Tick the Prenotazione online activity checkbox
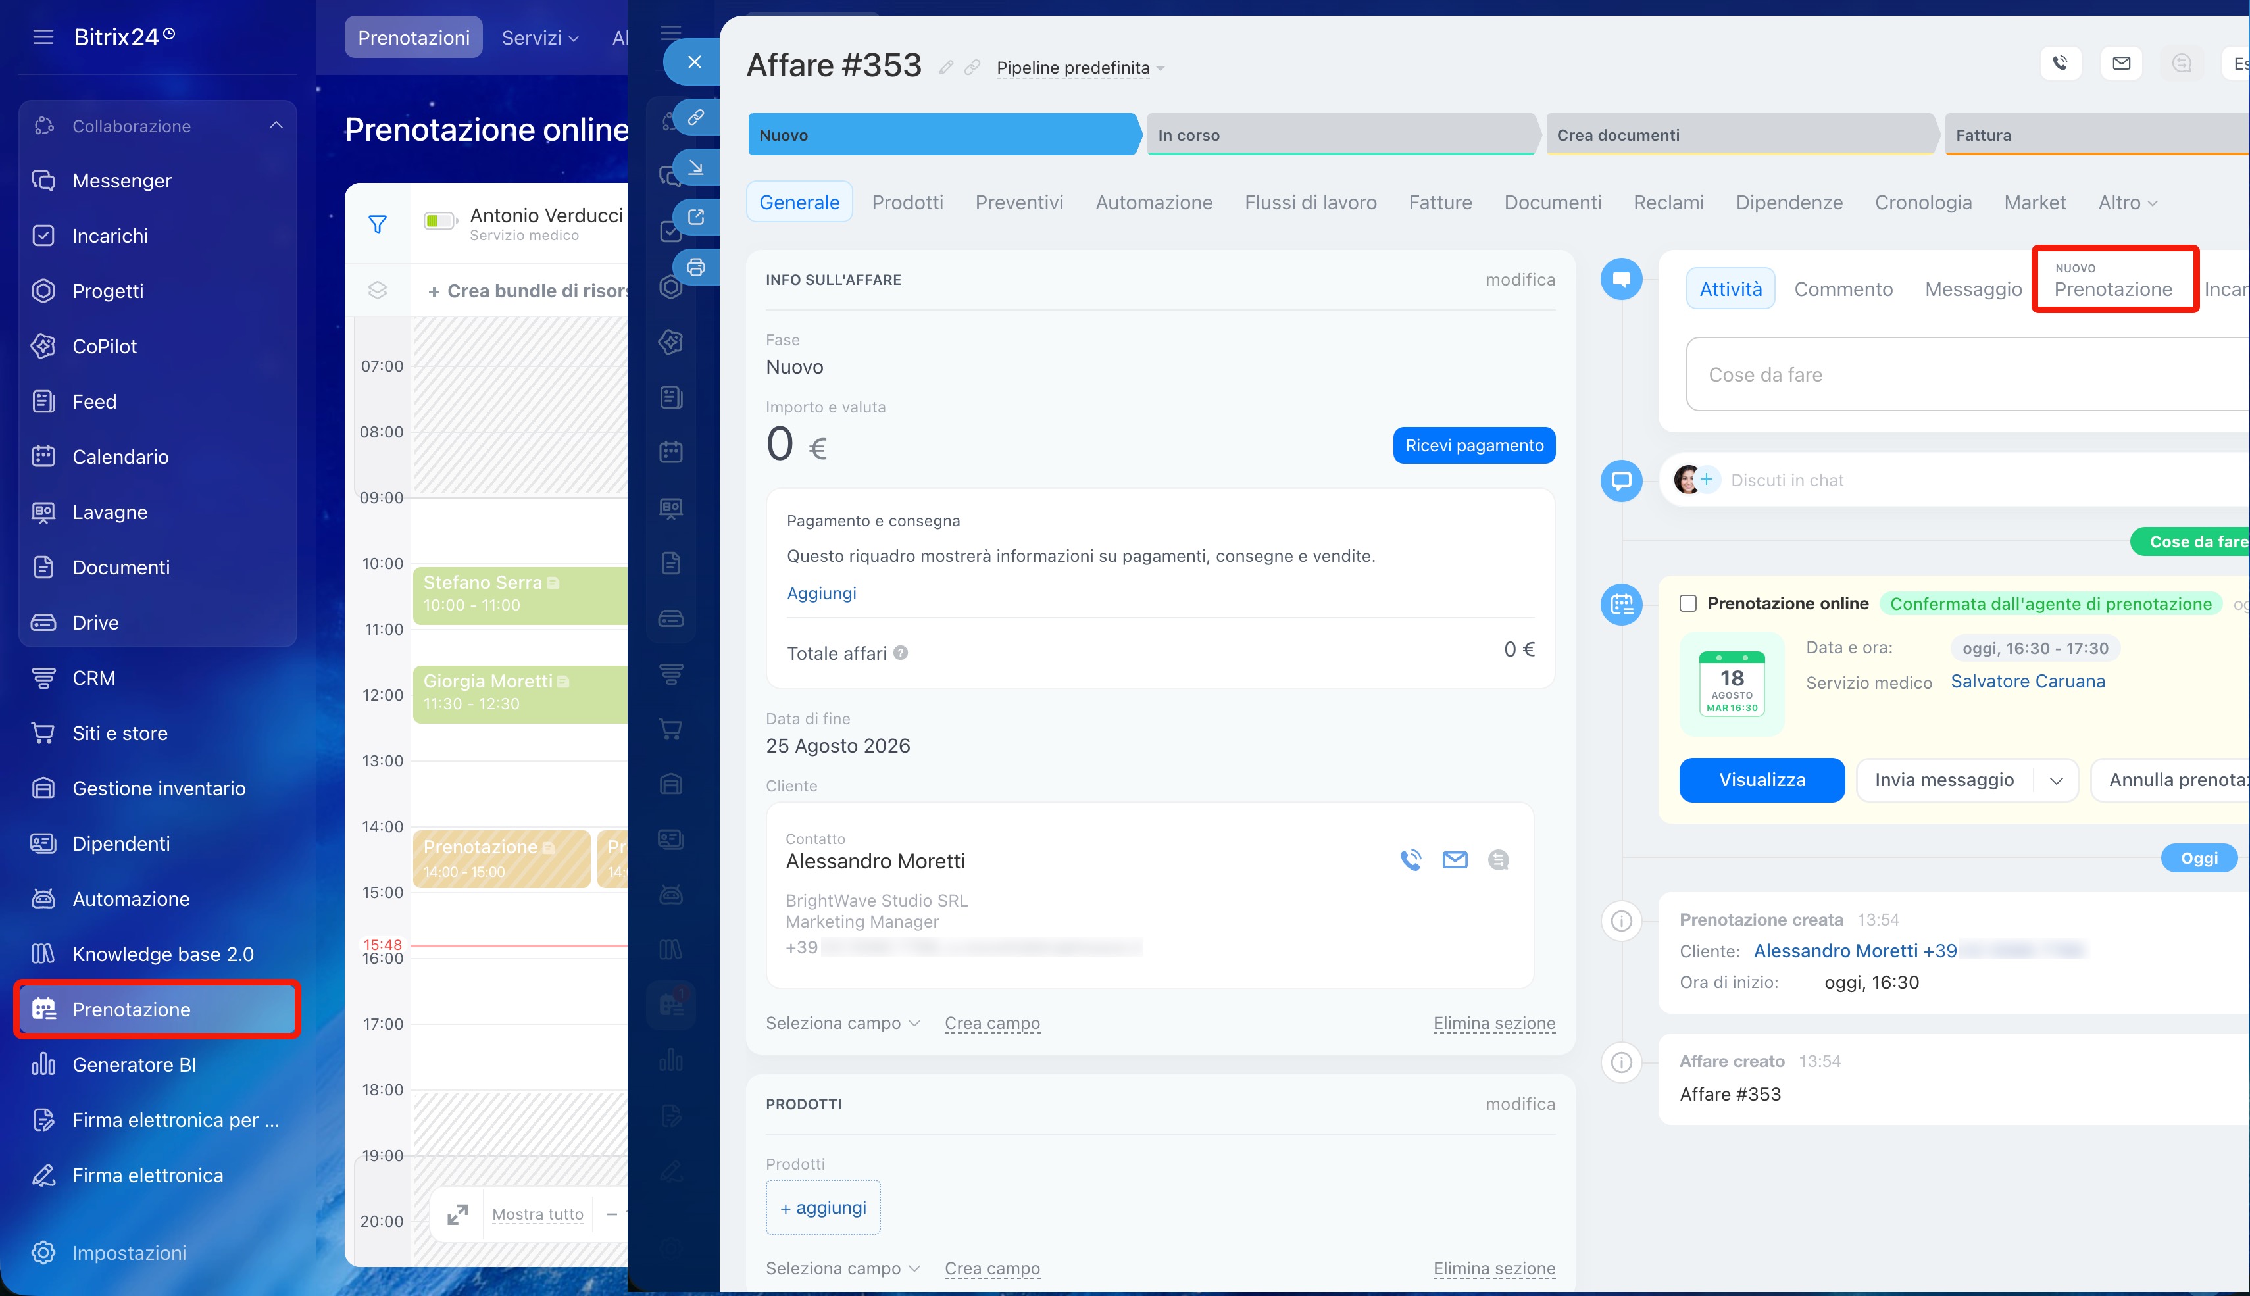2250x1296 pixels. pyautogui.click(x=1688, y=603)
